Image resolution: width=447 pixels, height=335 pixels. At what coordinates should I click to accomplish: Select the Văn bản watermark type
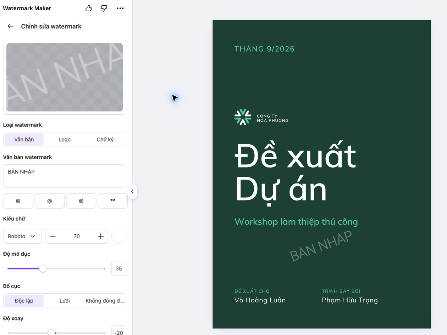[24, 140]
